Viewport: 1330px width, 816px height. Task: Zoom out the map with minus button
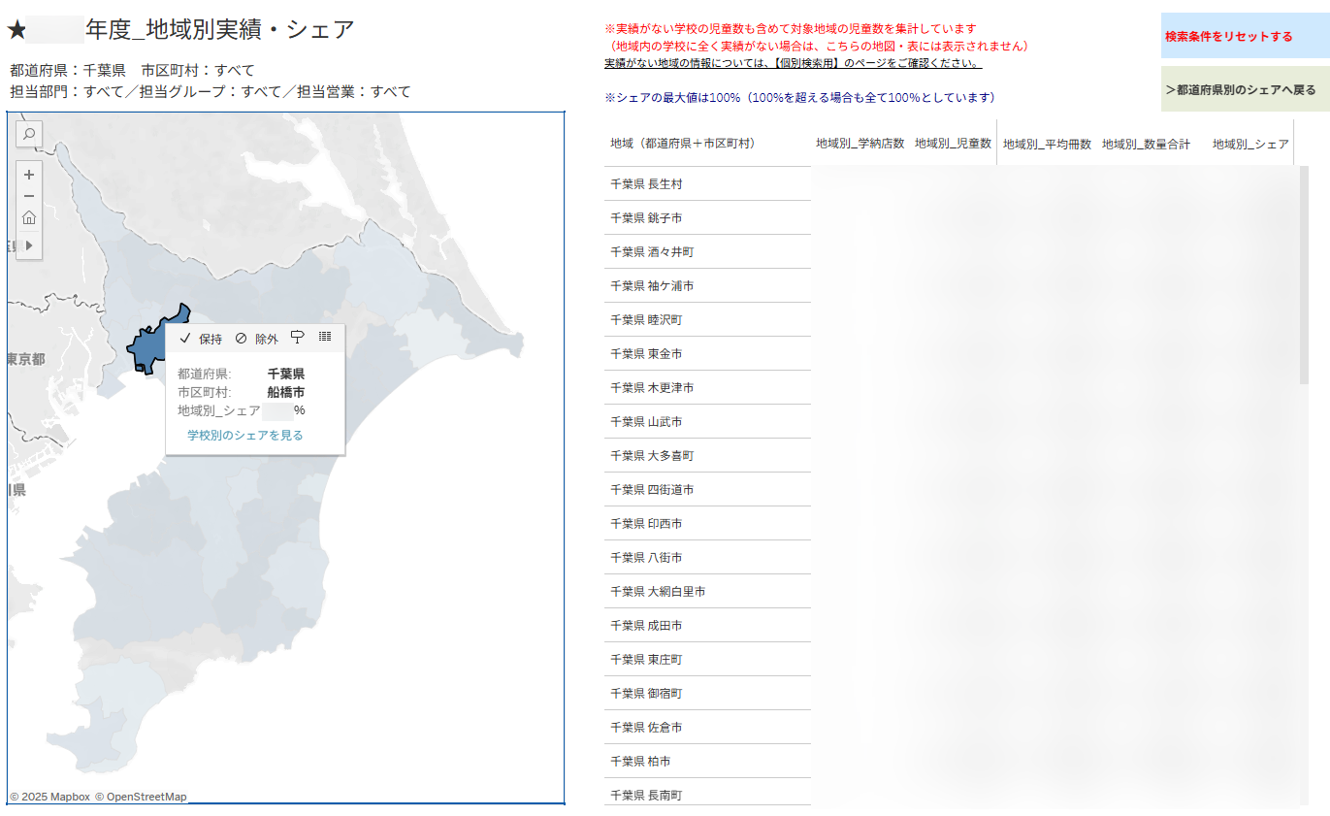point(29,196)
